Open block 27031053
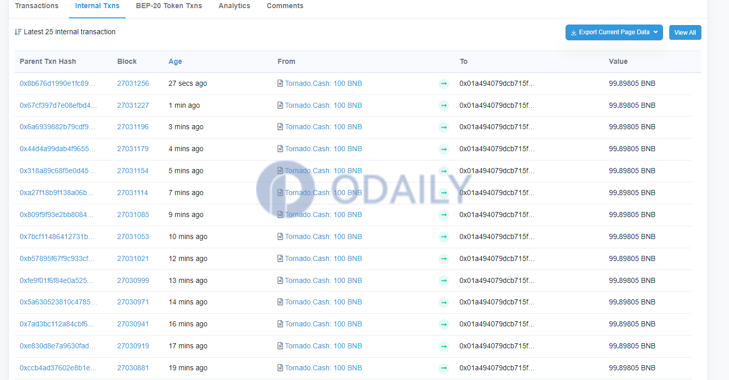The height and width of the screenshot is (380, 729). [x=133, y=236]
